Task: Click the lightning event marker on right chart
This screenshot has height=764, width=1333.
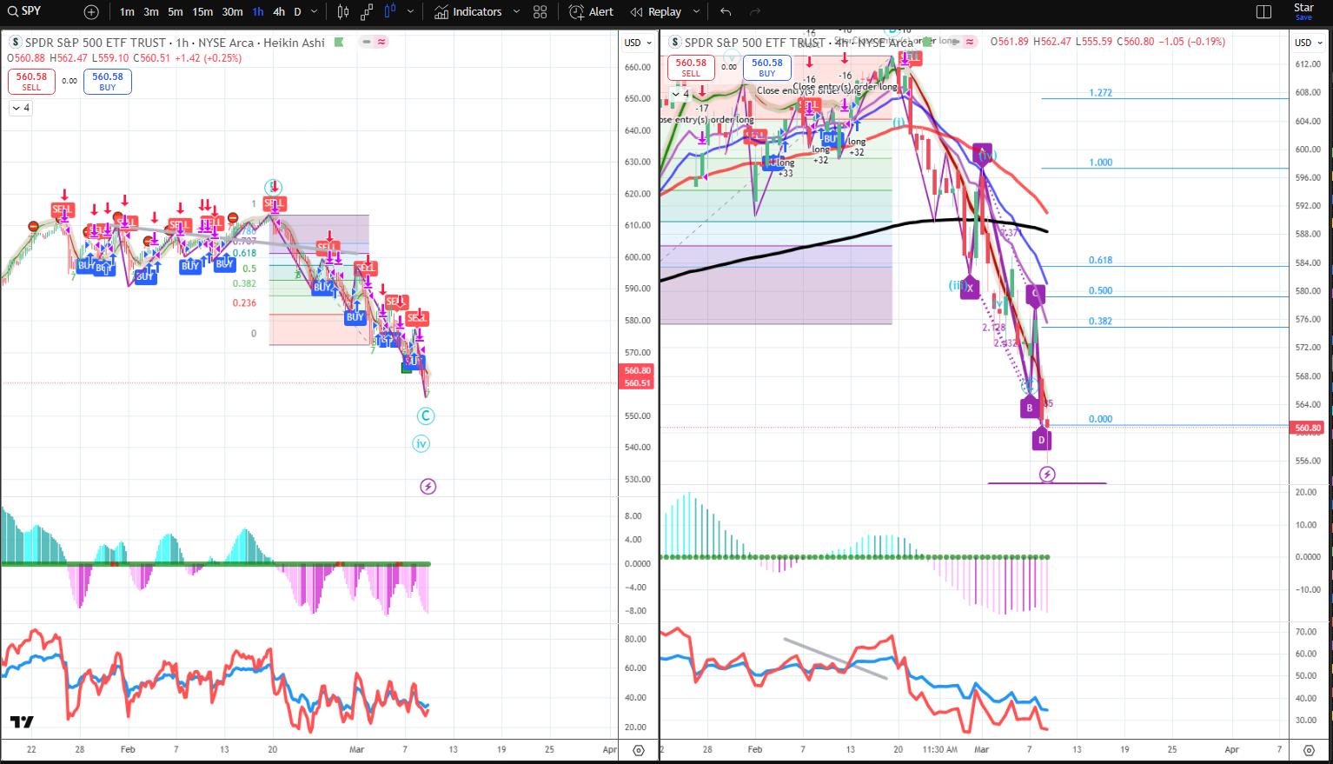Action: tap(1047, 475)
